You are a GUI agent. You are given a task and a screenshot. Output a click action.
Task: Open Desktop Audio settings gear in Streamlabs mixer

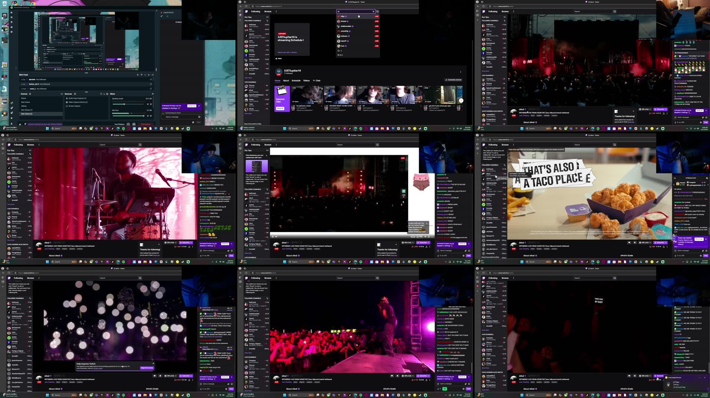[151, 104]
